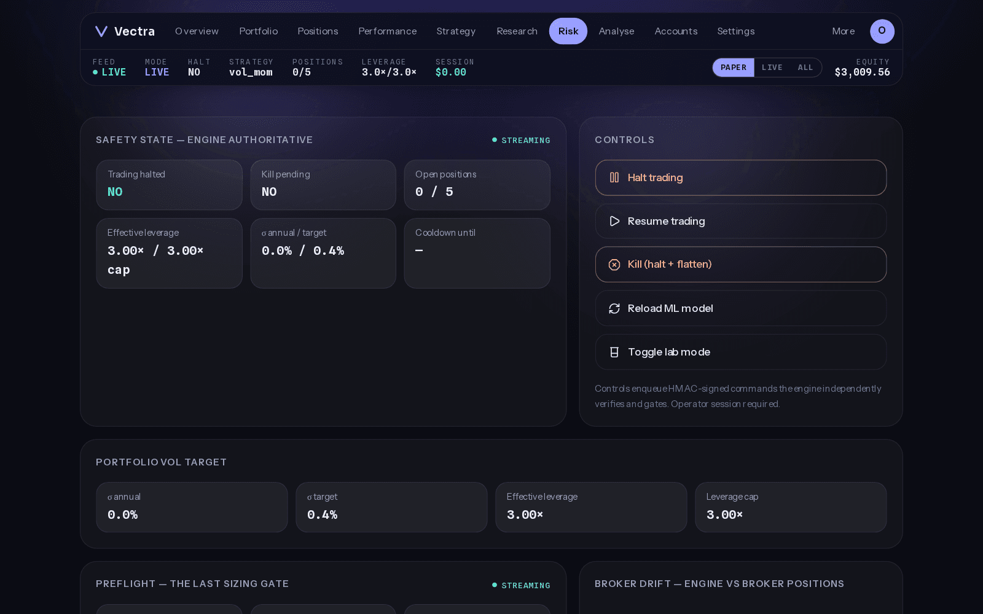Click the Effective leverage card in Portfolio Vol Target

tap(591, 507)
